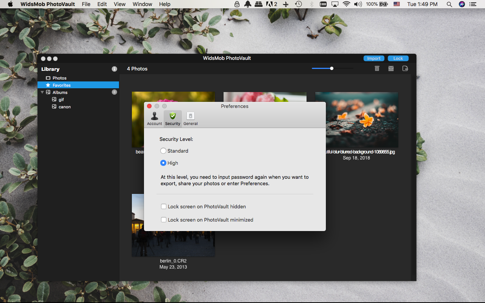
Task: Click the May 23, 2013 date label
Action: tap(173, 267)
